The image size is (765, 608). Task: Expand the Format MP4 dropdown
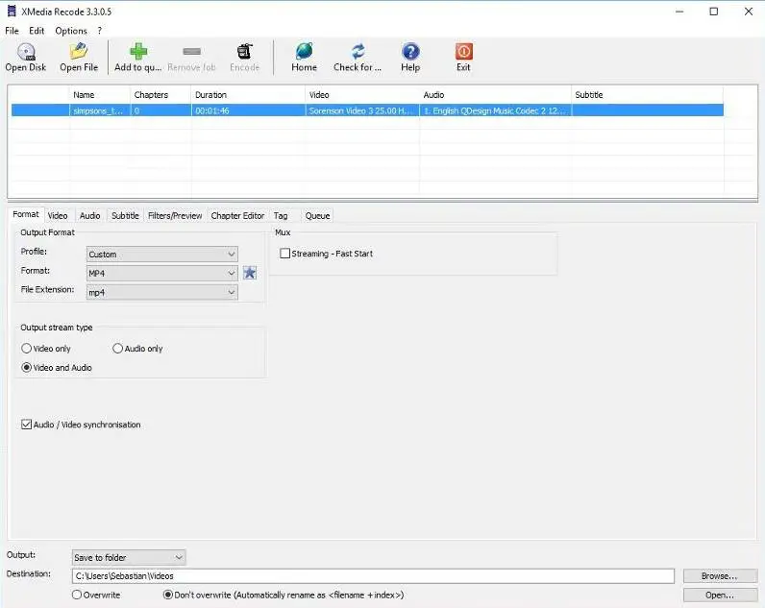162,273
